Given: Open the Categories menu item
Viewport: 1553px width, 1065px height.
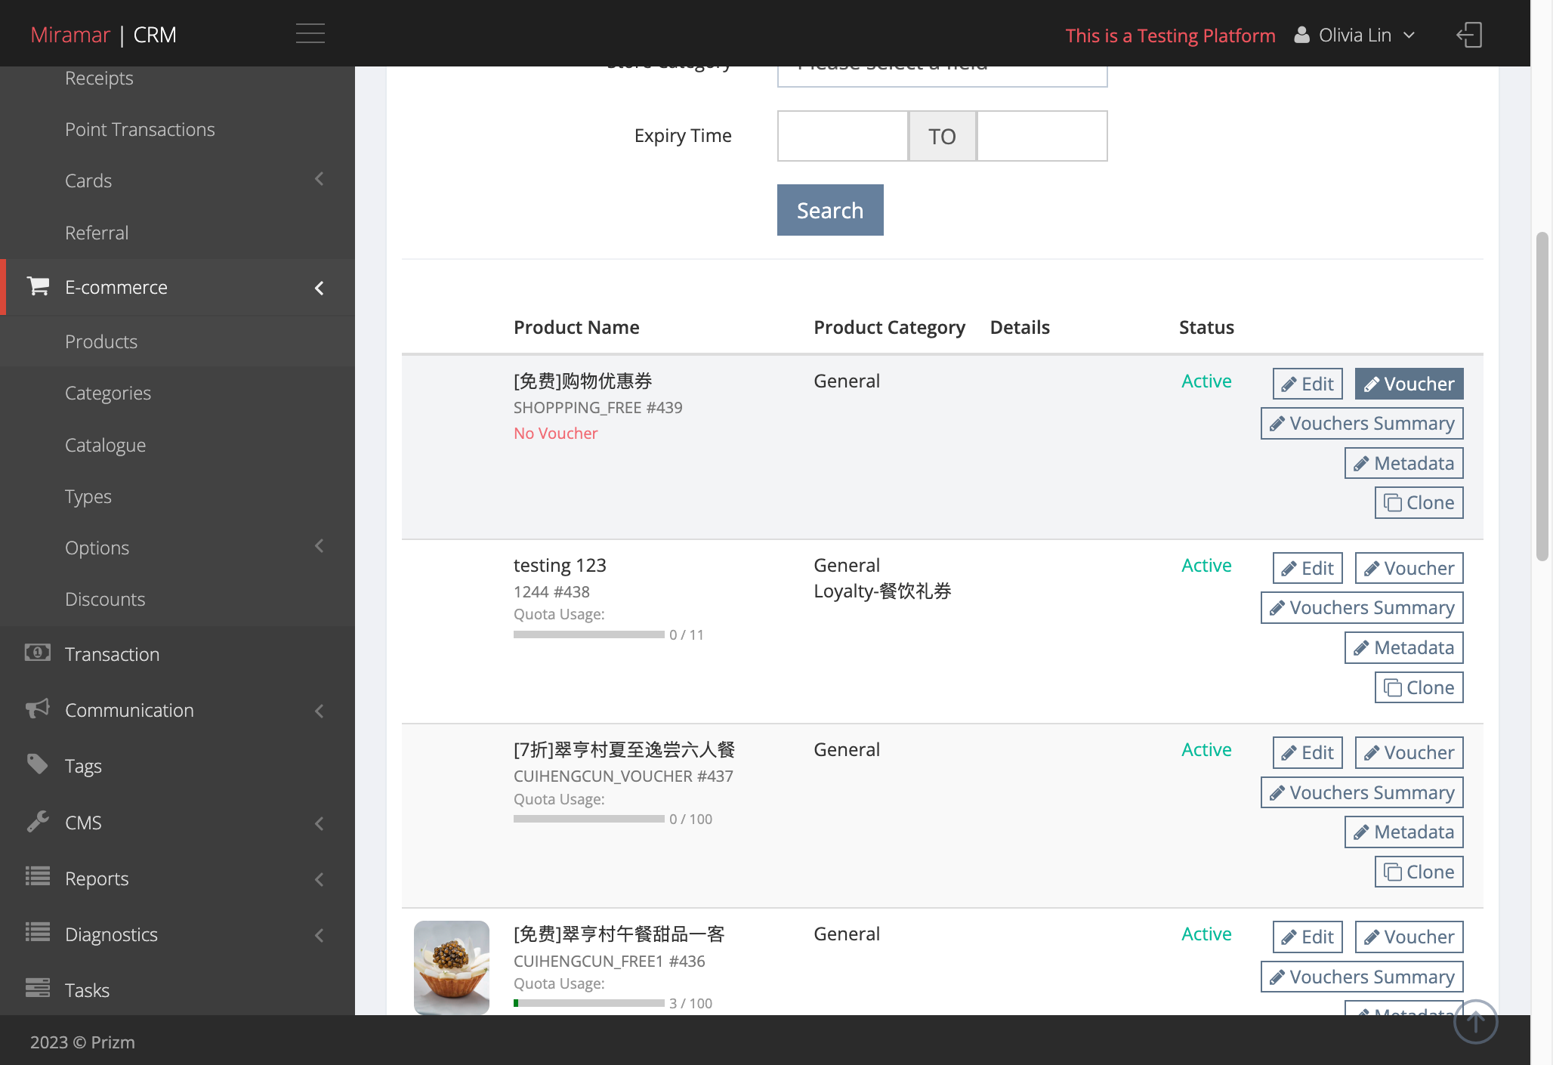Looking at the screenshot, I should coord(178,393).
